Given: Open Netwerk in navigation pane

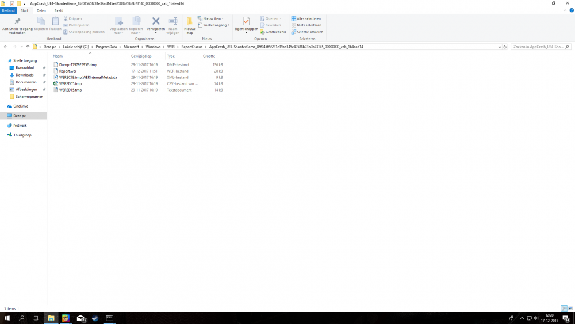Looking at the screenshot, I should click(x=20, y=125).
